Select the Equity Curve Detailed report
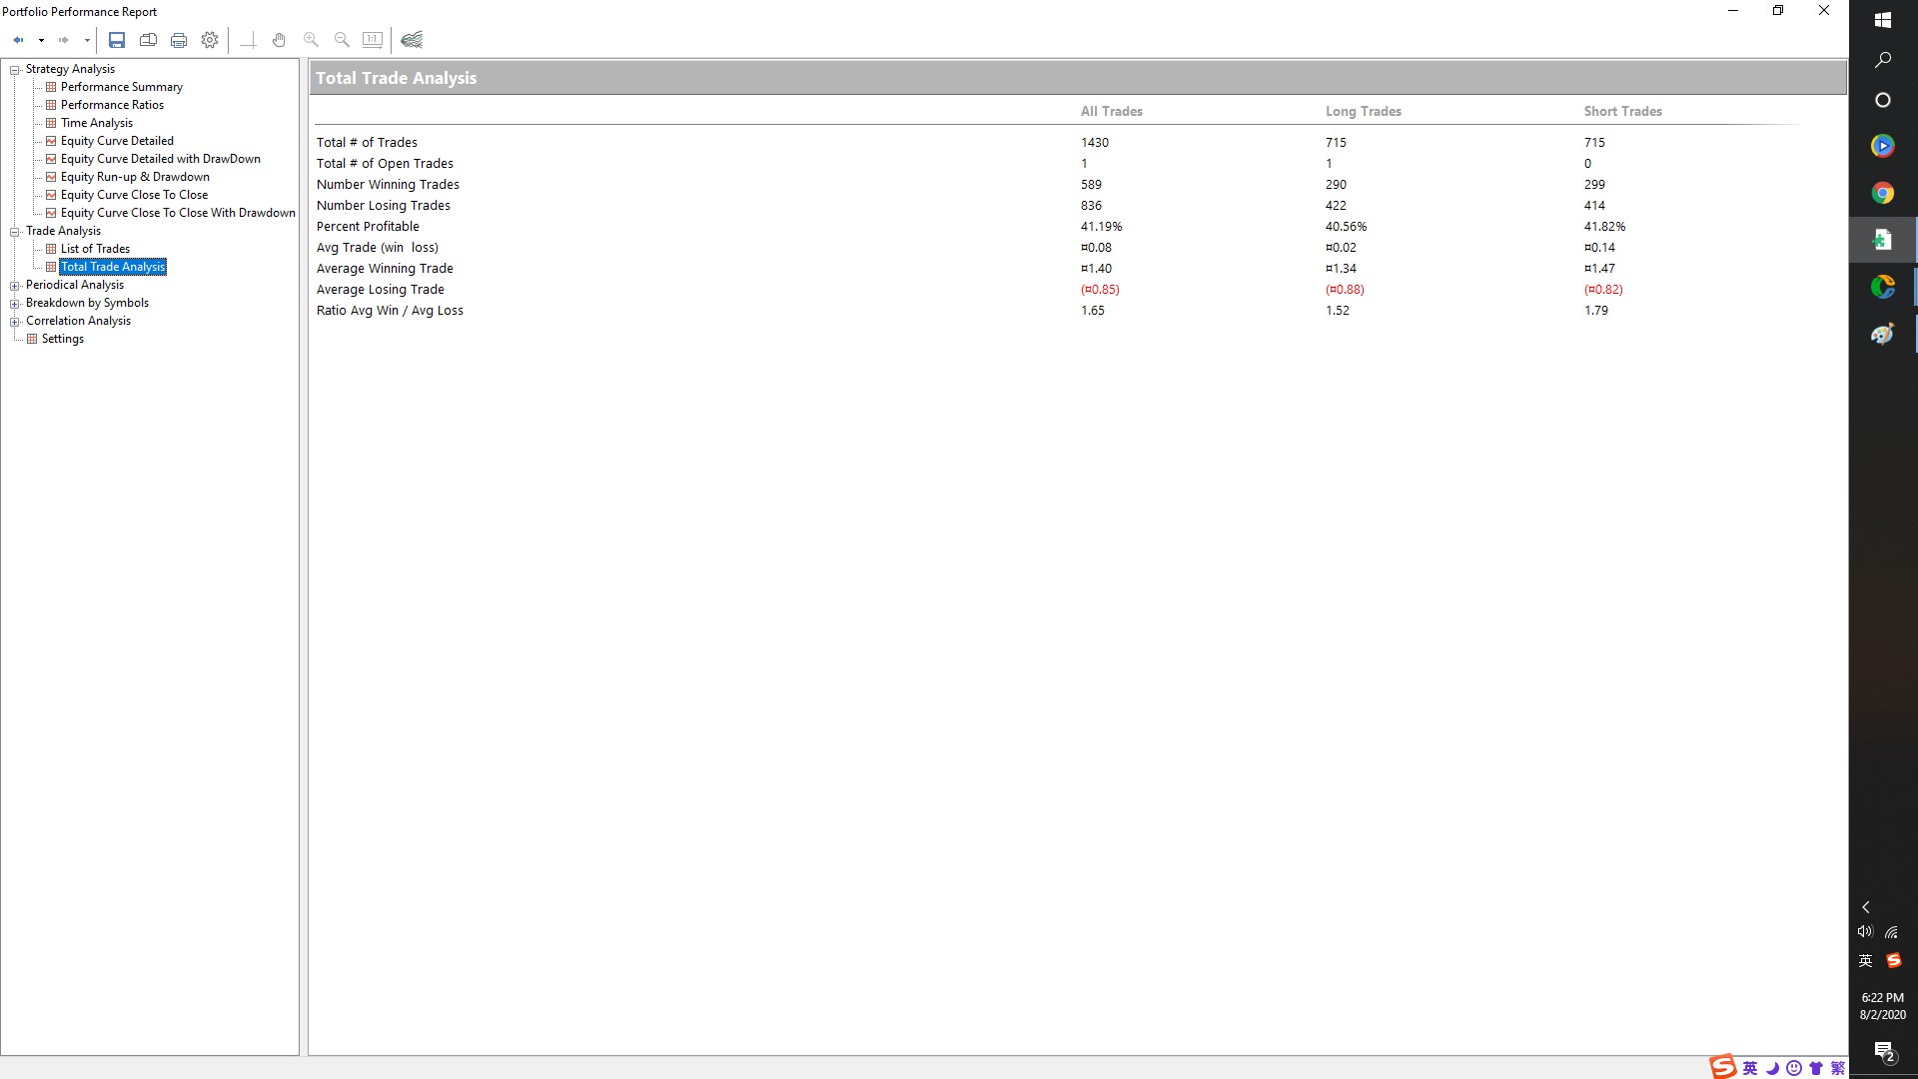Viewport: 1918px width, 1079px height. (x=117, y=140)
